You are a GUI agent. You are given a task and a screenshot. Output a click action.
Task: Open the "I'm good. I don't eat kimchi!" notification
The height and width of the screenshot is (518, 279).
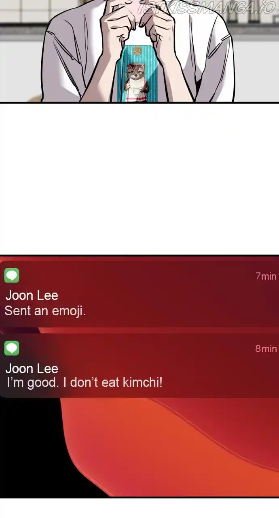(139, 366)
